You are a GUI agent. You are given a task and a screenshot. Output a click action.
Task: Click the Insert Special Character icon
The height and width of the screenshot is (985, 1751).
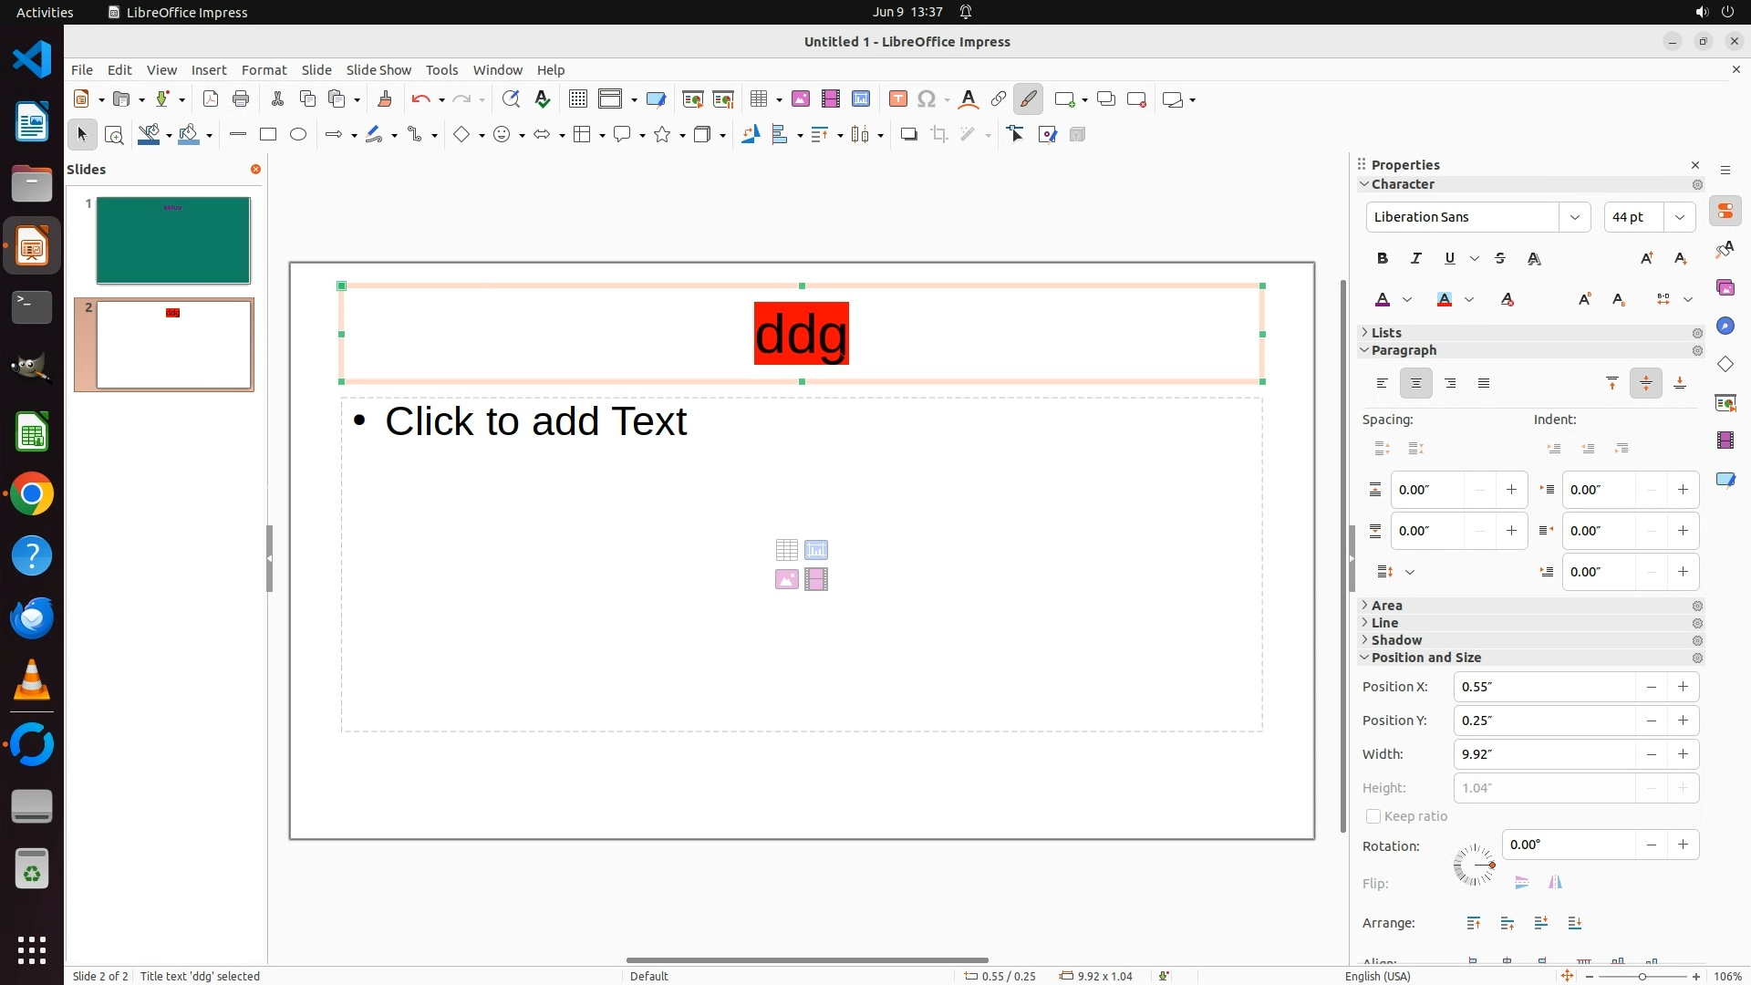tap(927, 99)
